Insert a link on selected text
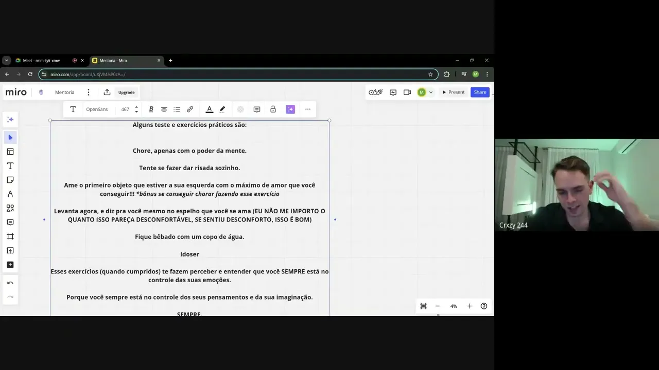The height and width of the screenshot is (370, 659). tap(190, 109)
